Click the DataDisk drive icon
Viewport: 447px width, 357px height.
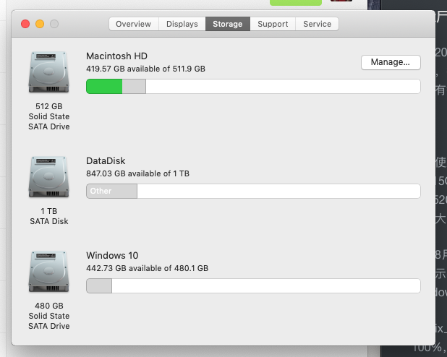pos(48,176)
